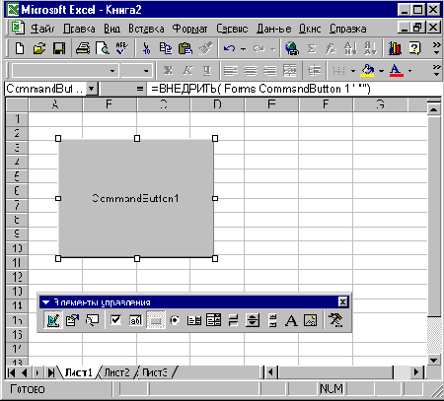Viewport: 444px width, 401px height.
Task: Select the Option Button control tool
Action: click(175, 320)
